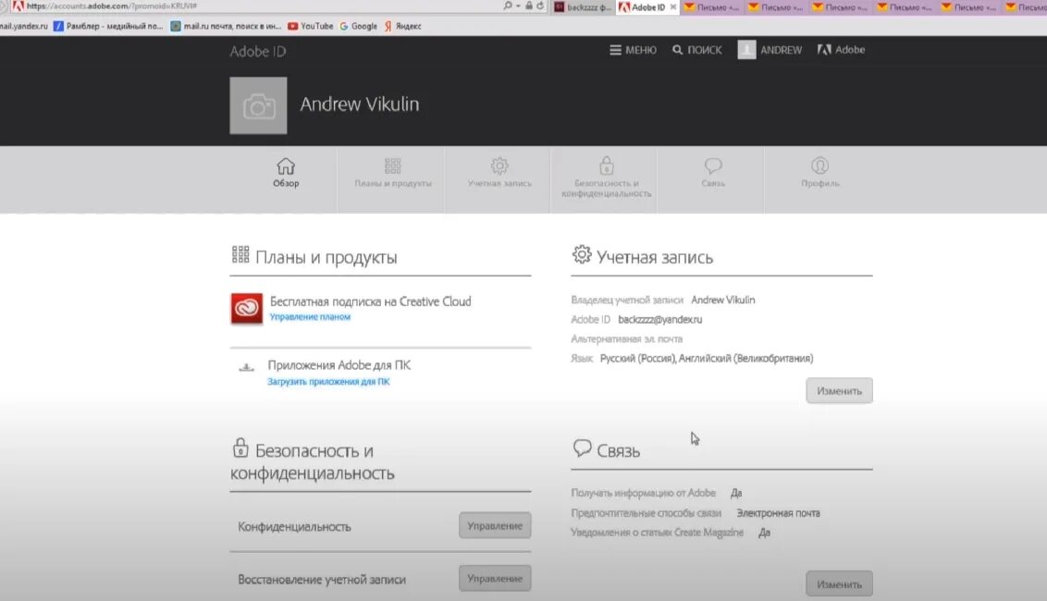1047x601 pixels.
Task: Open the Планы и продукты tab
Action: (392, 172)
